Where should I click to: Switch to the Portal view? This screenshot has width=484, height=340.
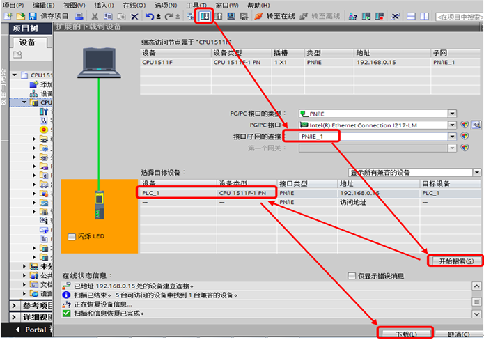(x=33, y=330)
